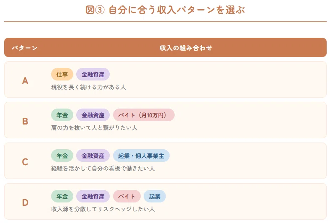330x223 pixels.
Task: Select the pattern A letter label
Action: (x=25, y=80)
